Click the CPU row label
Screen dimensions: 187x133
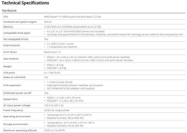6,16
